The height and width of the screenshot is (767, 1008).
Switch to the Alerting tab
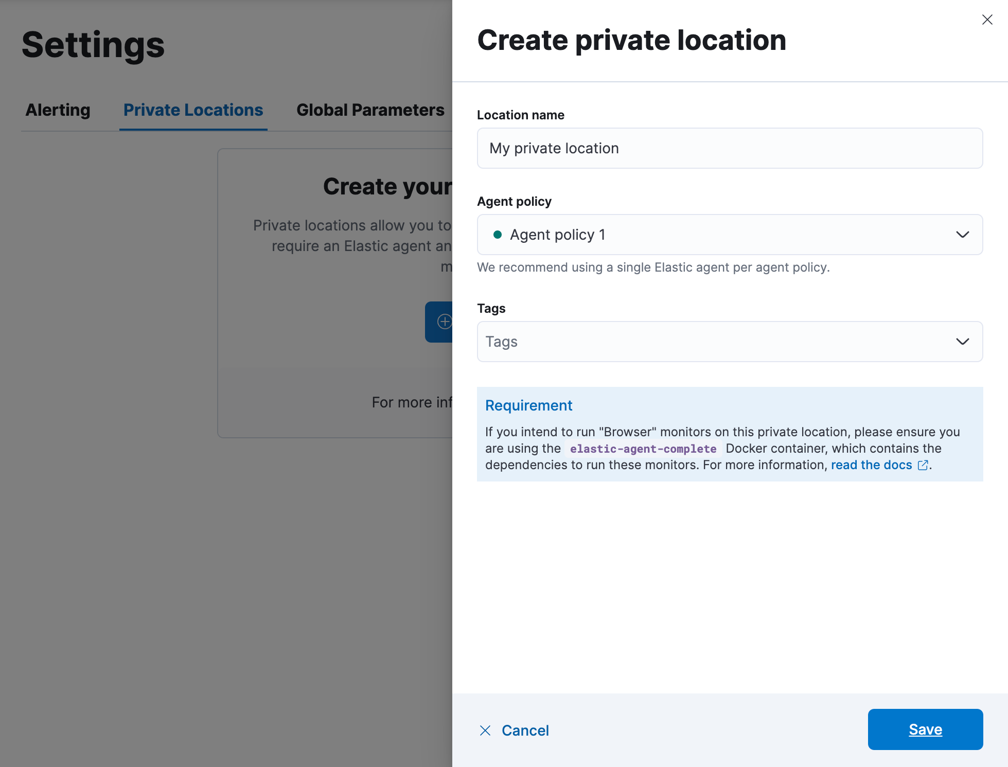click(x=57, y=110)
